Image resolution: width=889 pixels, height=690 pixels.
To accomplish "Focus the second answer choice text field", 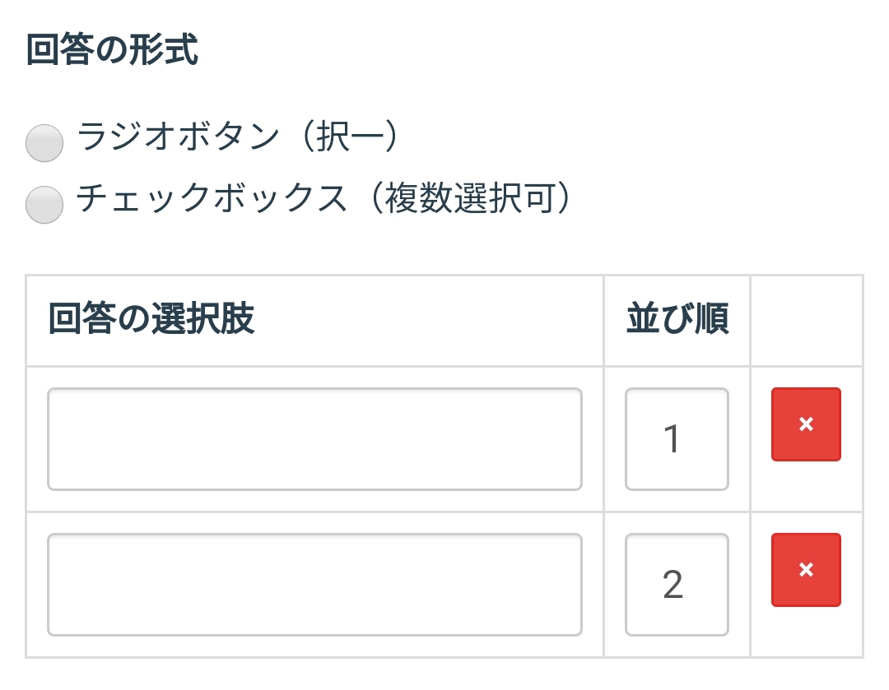I will coord(314,585).
